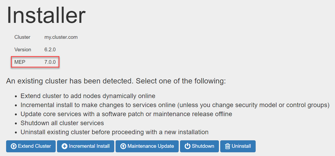
Task: Click the 'Update core services' bullet text
Action: click(126, 114)
